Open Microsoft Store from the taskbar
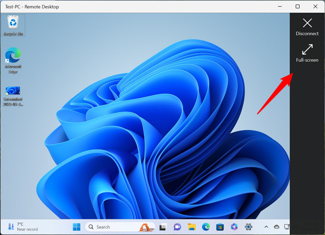The width and height of the screenshot is (325, 235). click(219, 227)
